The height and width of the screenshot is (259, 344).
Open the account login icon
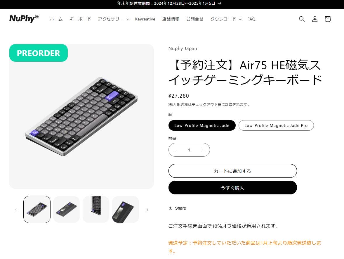pos(315,19)
